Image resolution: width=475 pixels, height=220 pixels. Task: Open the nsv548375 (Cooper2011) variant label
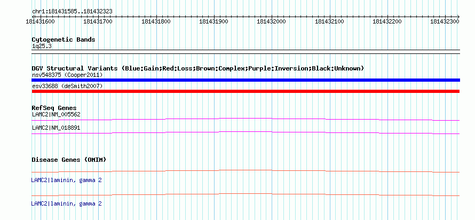[67, 75]
